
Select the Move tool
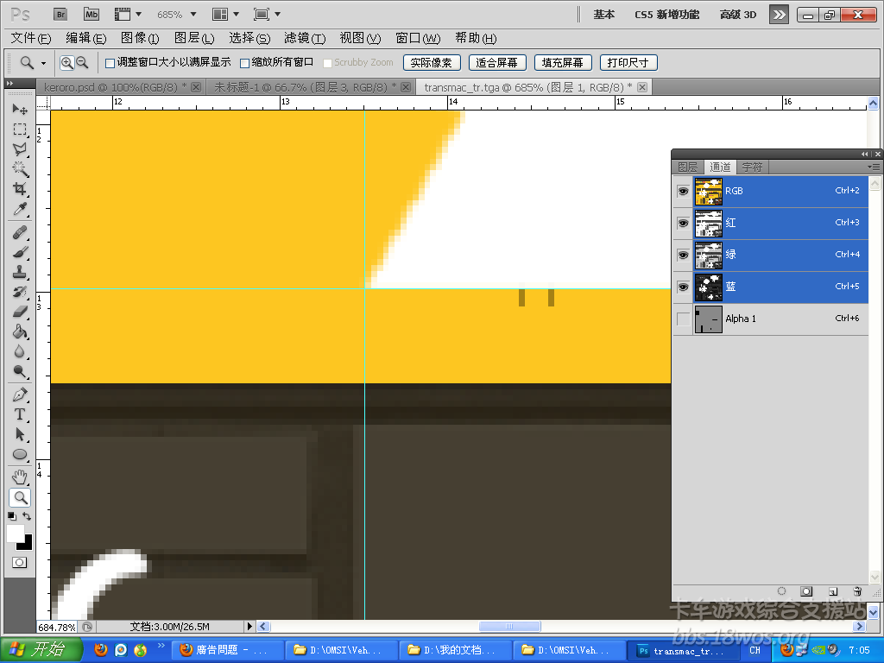coord(19,110)
